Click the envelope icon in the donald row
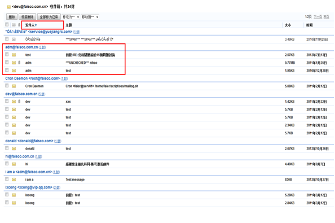 [x=14, y=148]
